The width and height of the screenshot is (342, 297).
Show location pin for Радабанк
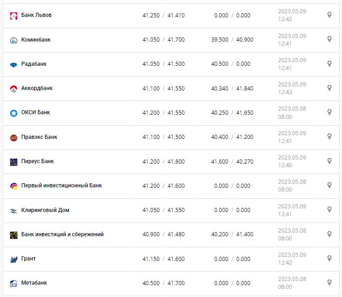[x=329, y=64]
